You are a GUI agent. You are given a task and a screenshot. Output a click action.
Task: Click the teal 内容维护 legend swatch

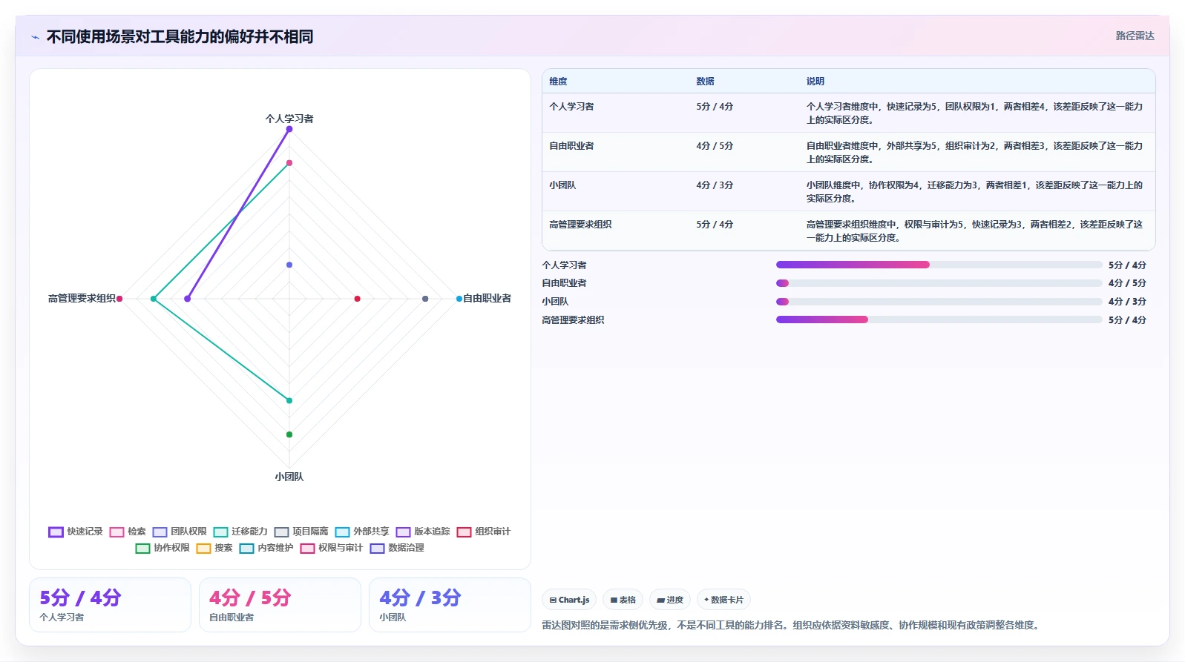tap(246, 549)
